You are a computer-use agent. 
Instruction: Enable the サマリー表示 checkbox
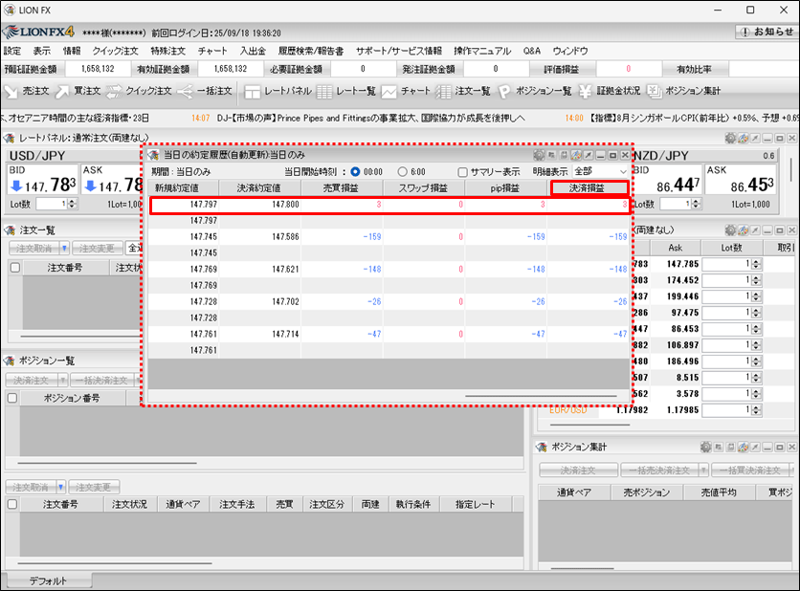coord(462,172)
